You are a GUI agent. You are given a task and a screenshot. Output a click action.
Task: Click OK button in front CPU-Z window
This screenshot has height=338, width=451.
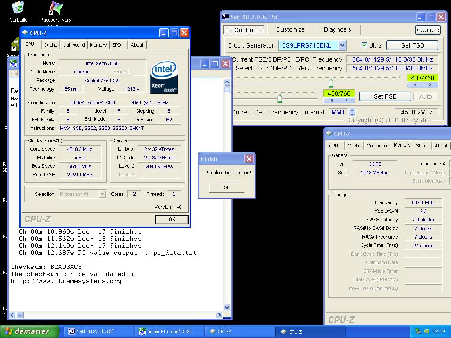(172, 220)
